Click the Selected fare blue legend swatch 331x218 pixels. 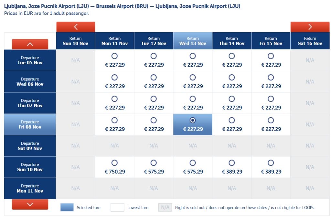click(x=67, y=207)
